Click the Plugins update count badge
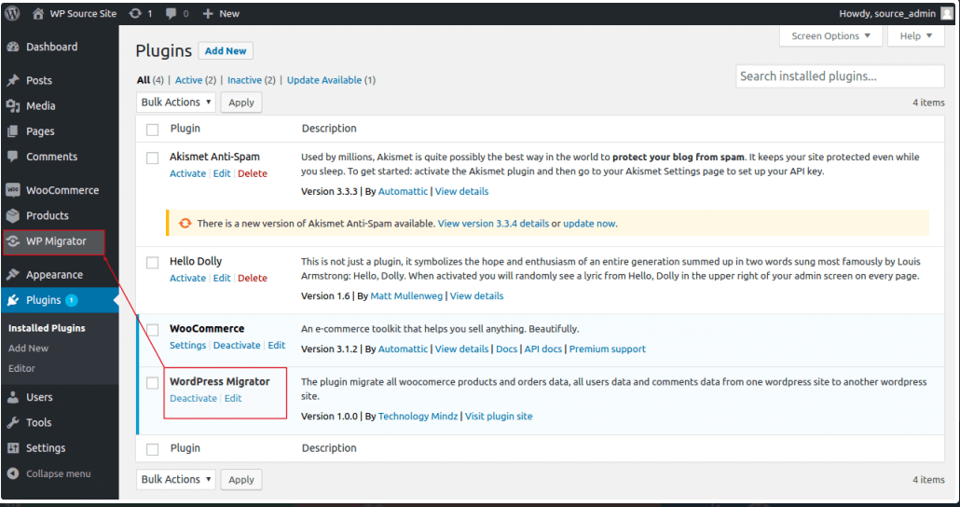The height and width of the screenshot is (507, 960). click(72, 300)
